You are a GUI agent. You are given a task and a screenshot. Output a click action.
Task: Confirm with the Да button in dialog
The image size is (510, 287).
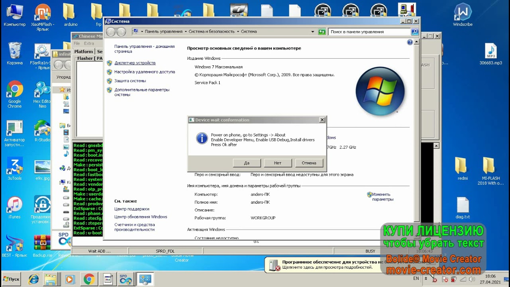(x=247, y=163)
